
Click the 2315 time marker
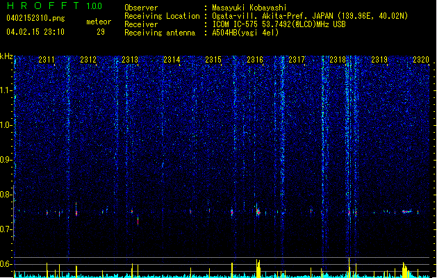point(213,60)
